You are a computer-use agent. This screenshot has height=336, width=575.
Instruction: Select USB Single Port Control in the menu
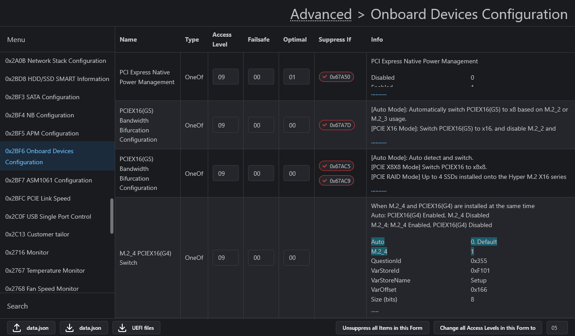pyautogui.click(x=48, y=216)
